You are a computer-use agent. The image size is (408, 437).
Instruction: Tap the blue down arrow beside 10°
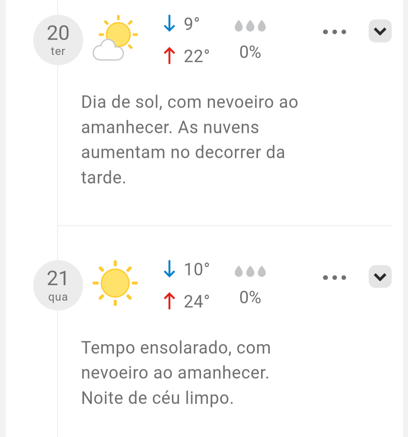[169, 269]
